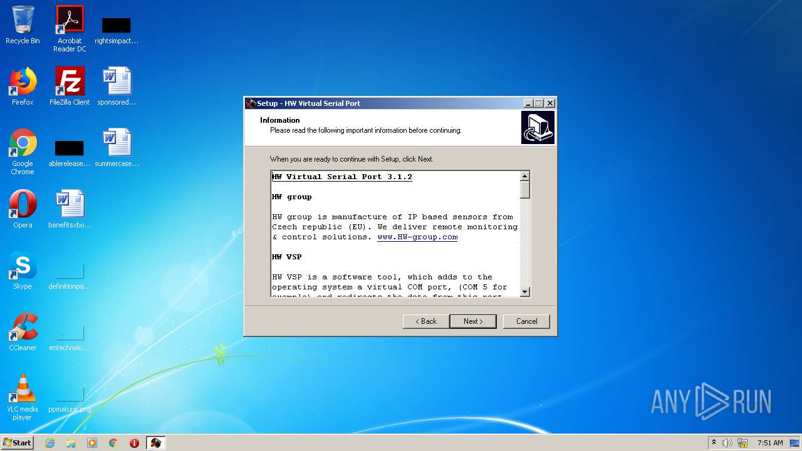Minimize the setup window
This screenshot has height=451, width=802.
click(528, 103)
